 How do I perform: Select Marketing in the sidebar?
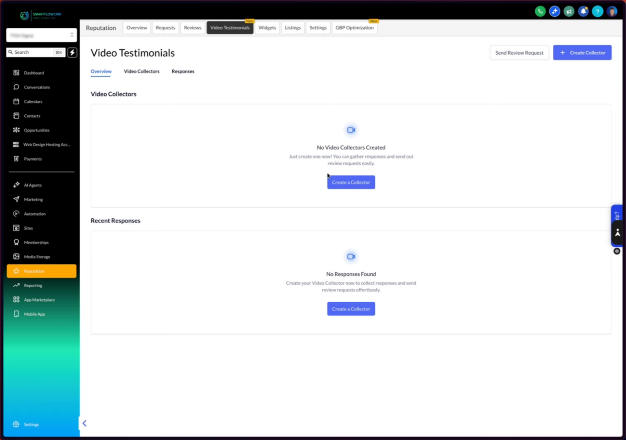[41, 200]
